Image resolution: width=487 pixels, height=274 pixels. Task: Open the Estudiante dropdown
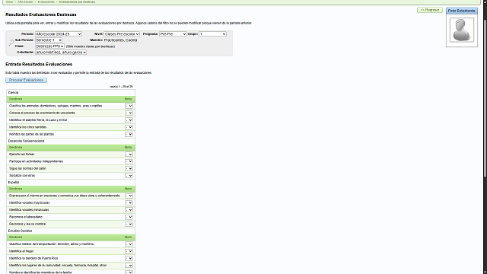[x=61, y=53]
